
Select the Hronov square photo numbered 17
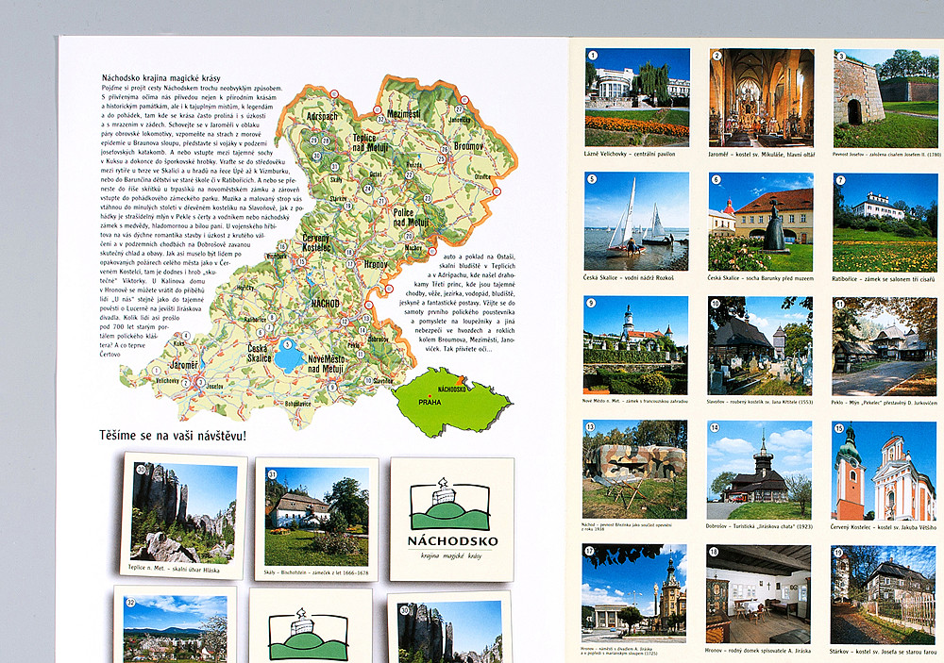tap(634, 593)
